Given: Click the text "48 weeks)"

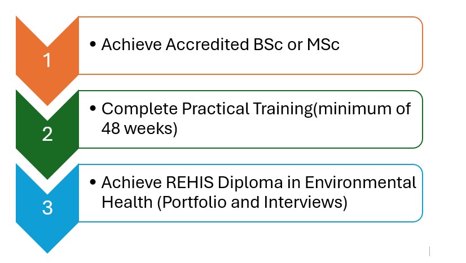Looking at the screenshot, I should point(139,128).
